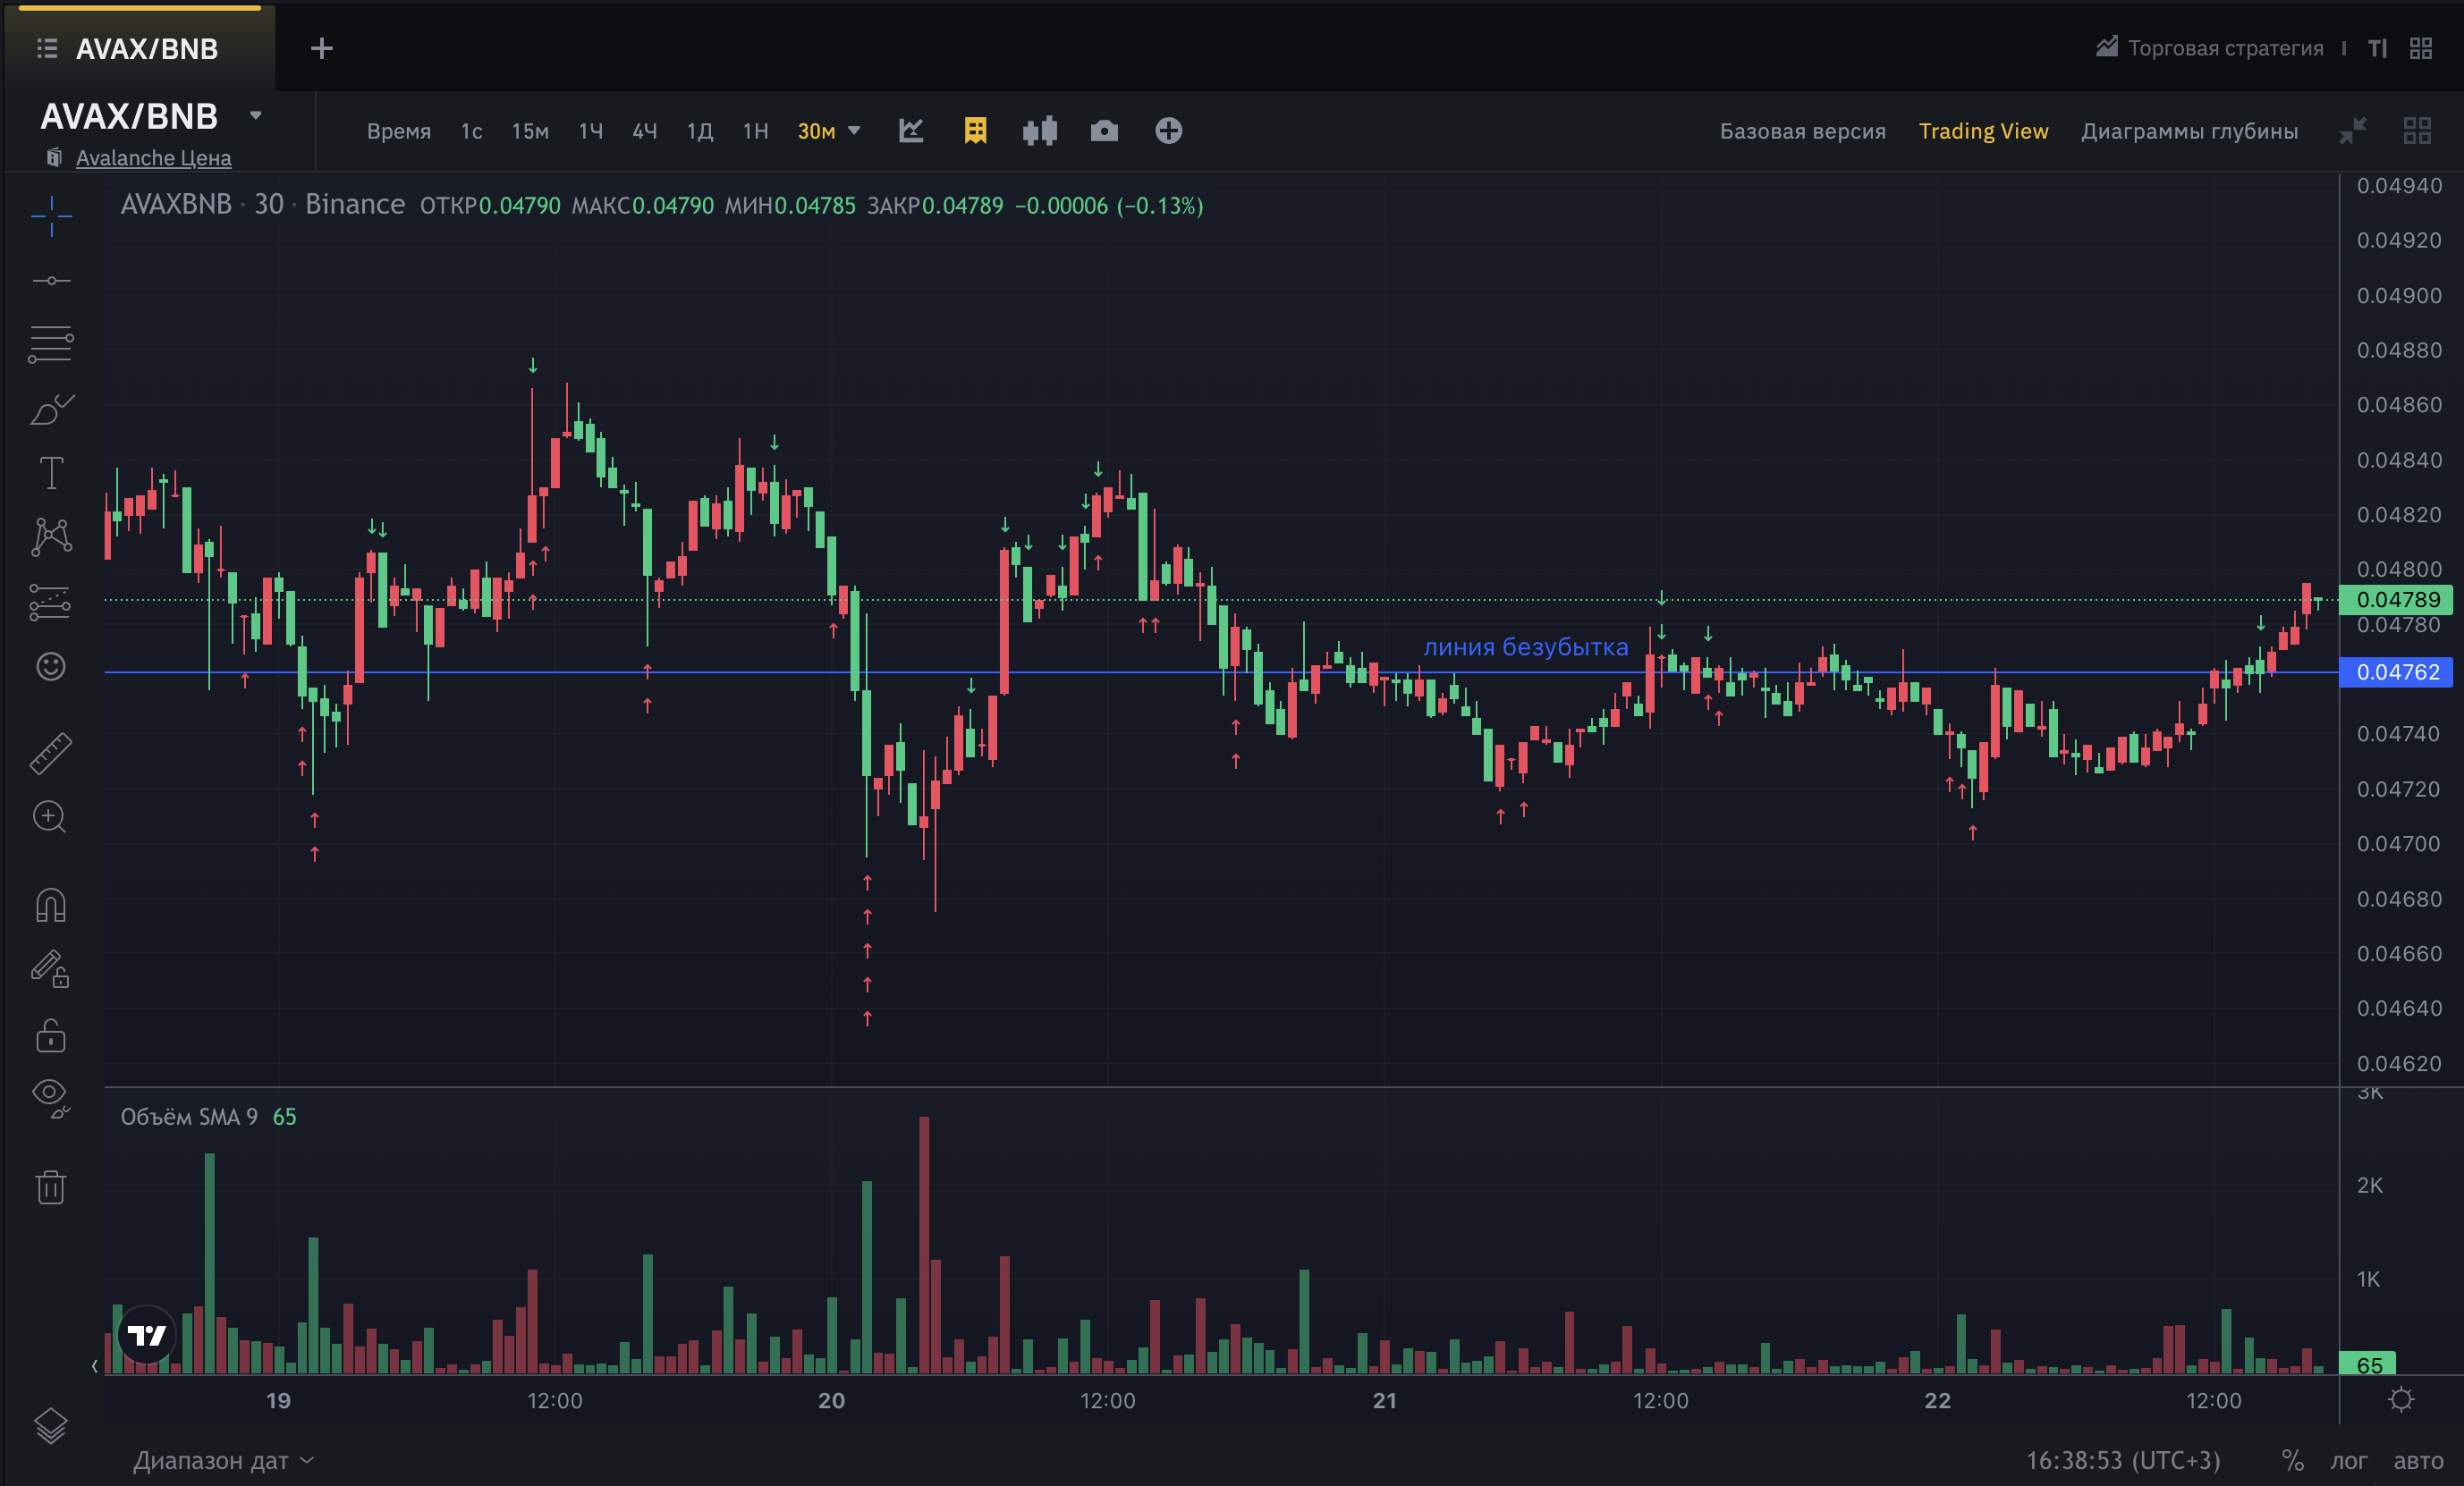Open the indicators chart icon in the toolbar
The width and height of the screenshot is (2464, 1486).
click(911, 131)
